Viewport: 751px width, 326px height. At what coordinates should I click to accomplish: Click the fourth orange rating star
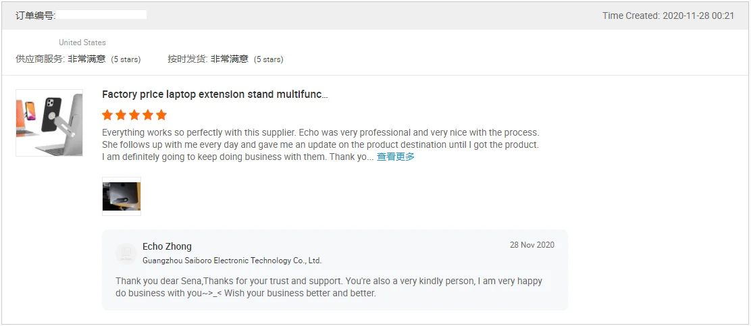click(148, 115)
